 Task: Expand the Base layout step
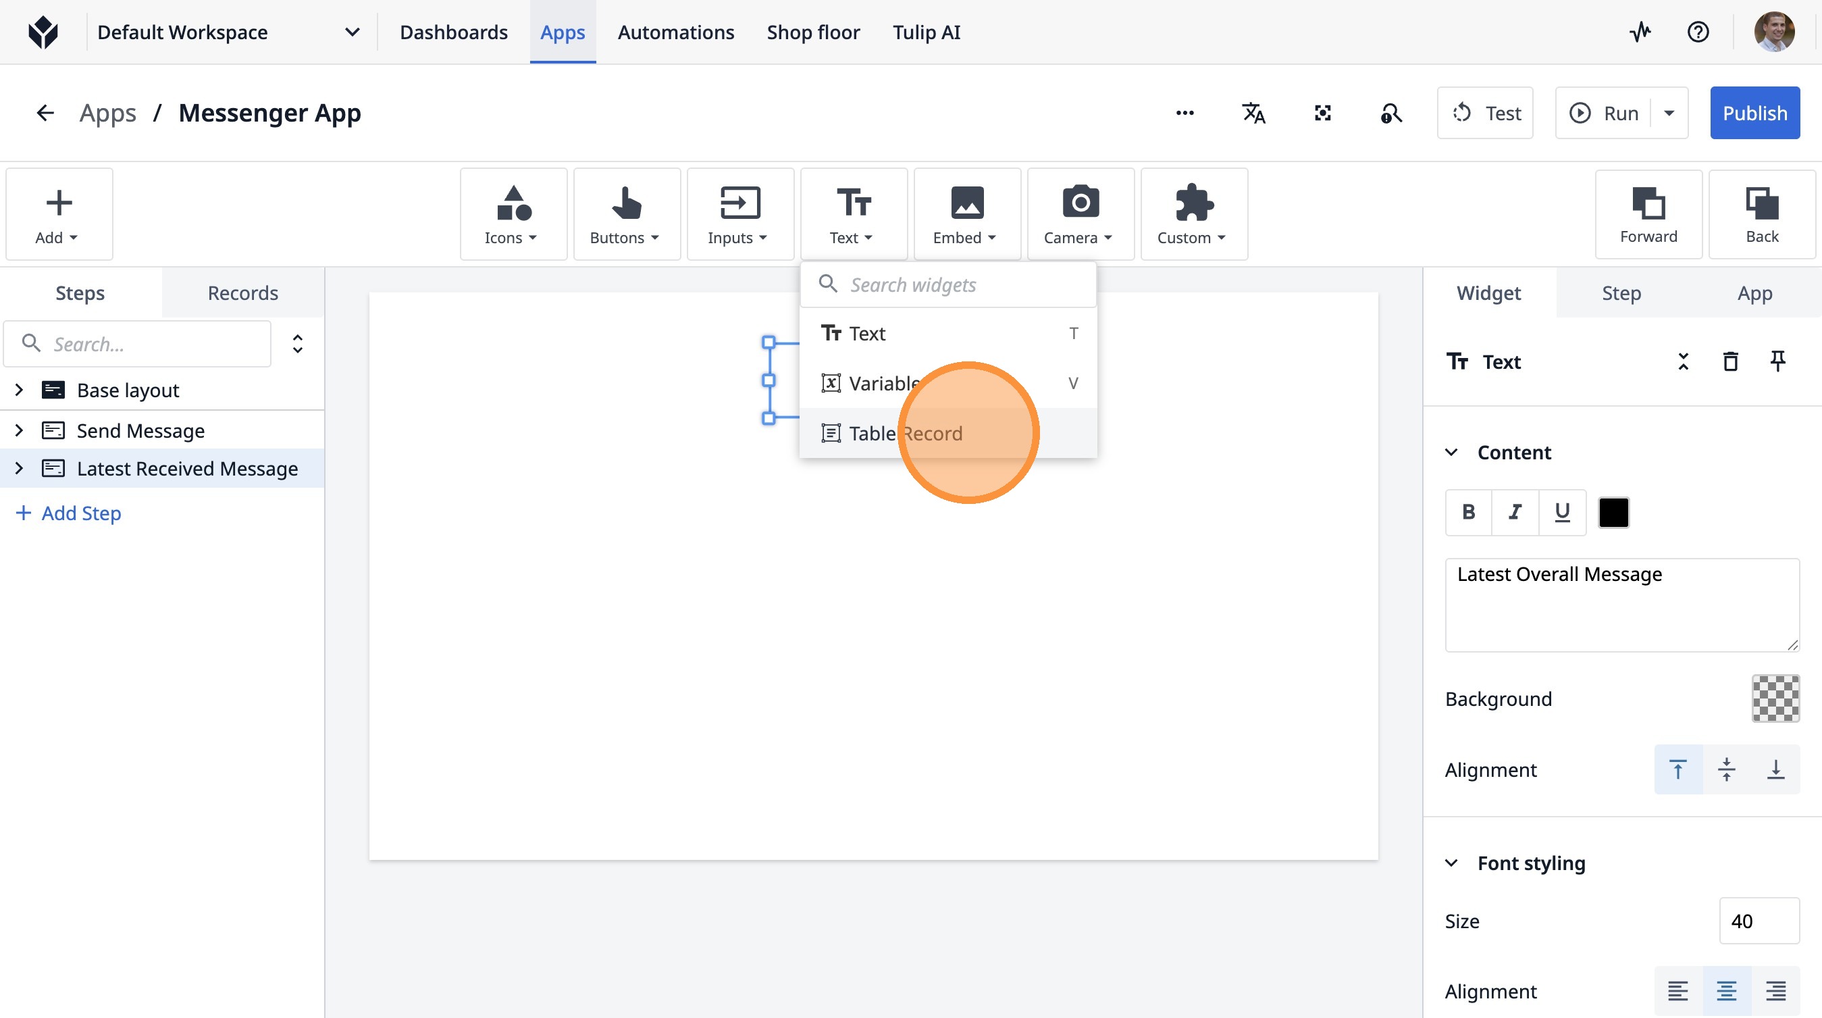tap(19, 390)
